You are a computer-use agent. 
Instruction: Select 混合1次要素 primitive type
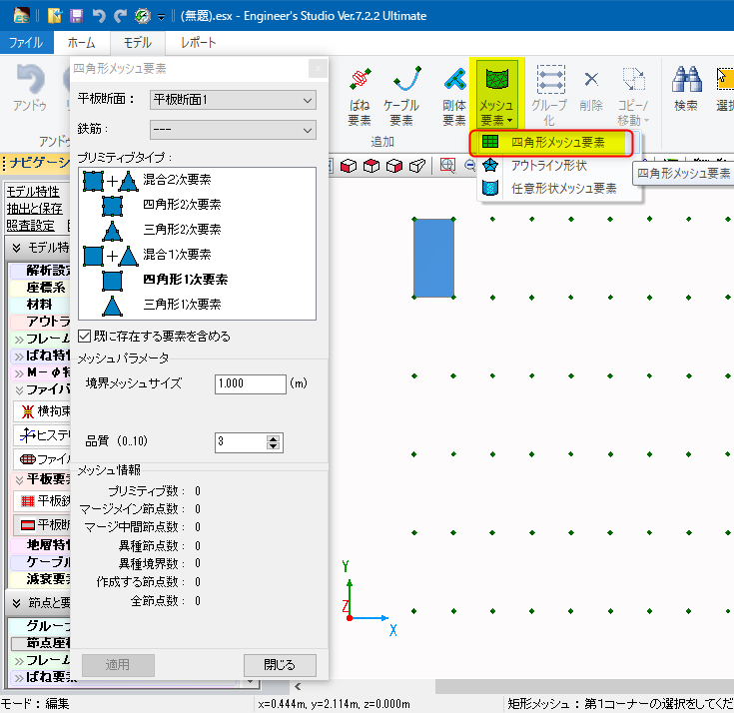[197, 255]
